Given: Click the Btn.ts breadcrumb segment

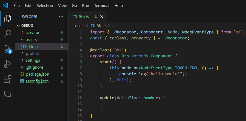Looking at the screenshot, I should (101, 26).
